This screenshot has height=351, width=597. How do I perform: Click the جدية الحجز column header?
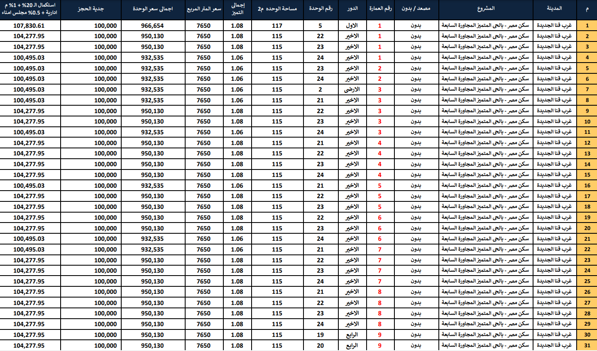[x=91, y=9]
